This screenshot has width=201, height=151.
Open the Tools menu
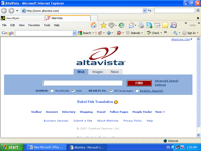pyautogui.click(x=47, y=25)
